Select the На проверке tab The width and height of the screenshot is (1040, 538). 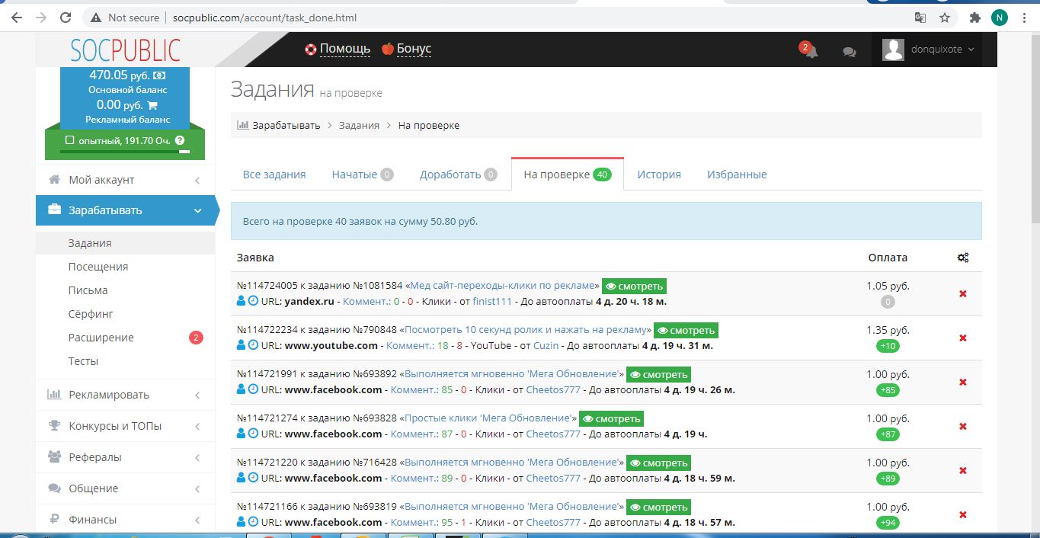(x=568, y=175)
